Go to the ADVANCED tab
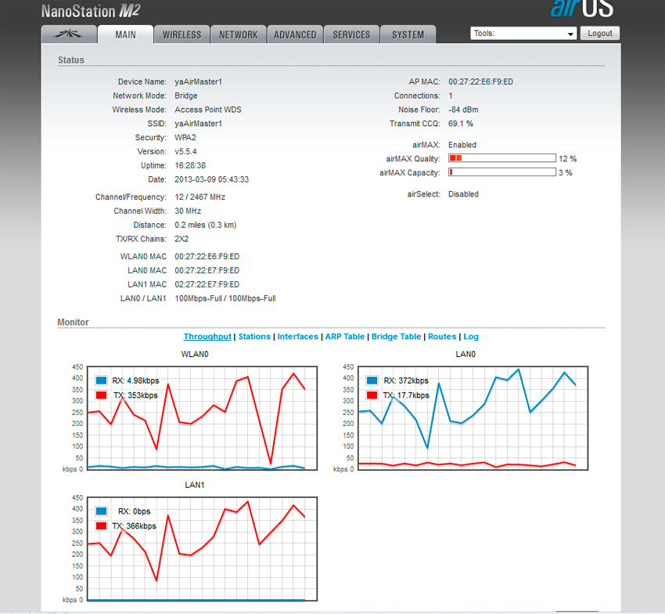Image resolution: width=665 pixels, height=614 pixels. [x=295, y=34]
